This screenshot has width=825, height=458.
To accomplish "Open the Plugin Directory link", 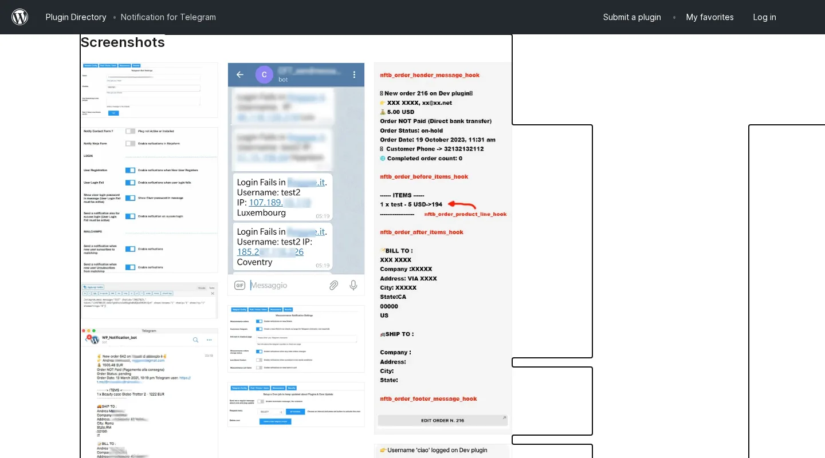I will pos(76,17).
